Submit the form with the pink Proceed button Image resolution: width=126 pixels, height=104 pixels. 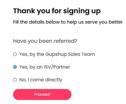(x=42, y=94)
